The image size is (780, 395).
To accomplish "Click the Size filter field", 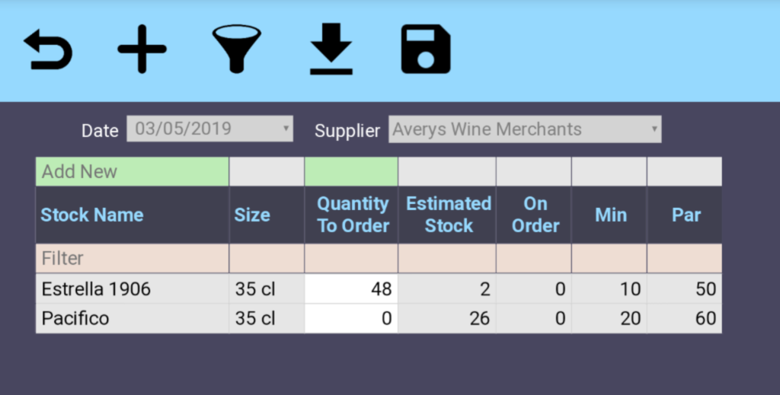I will (x=267, y=259).
